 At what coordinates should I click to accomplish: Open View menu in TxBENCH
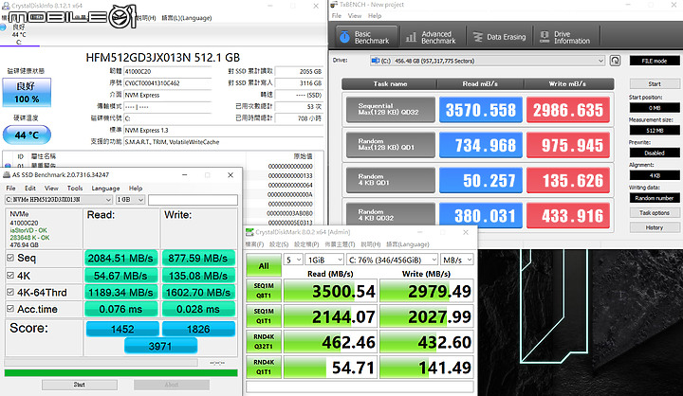[355, 16]
